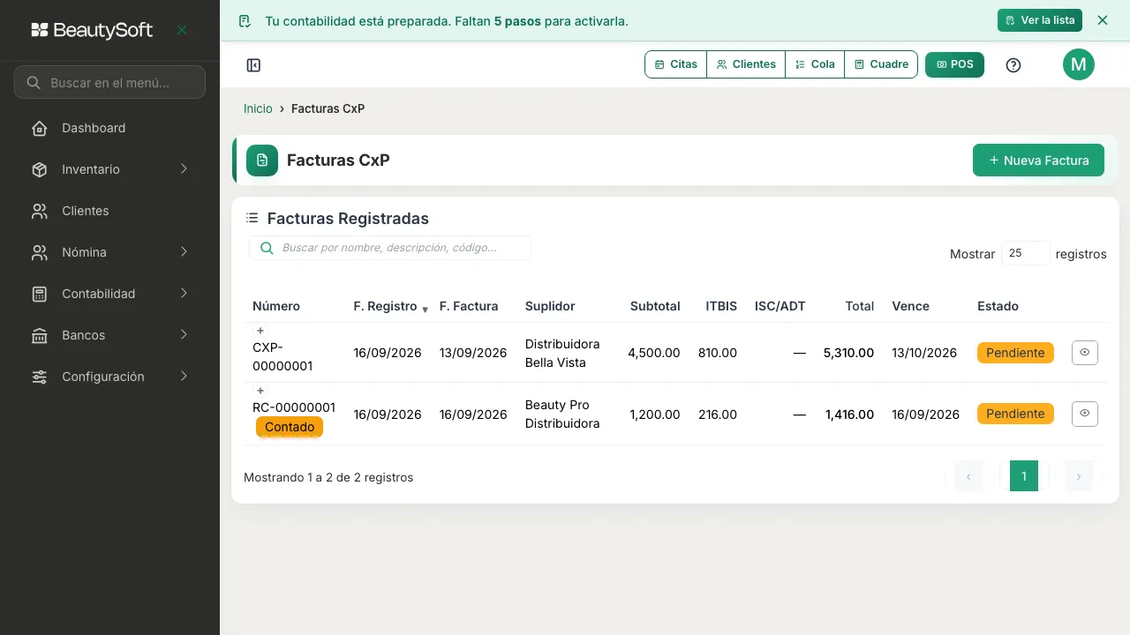The image size is (1130, 635).
Task: Open Clientes from top toolbar
Action: pyautogui.click(x=746, y=64)
